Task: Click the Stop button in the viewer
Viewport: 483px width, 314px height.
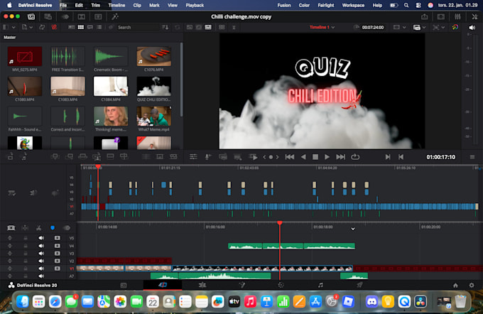Action: pos(315,157)
